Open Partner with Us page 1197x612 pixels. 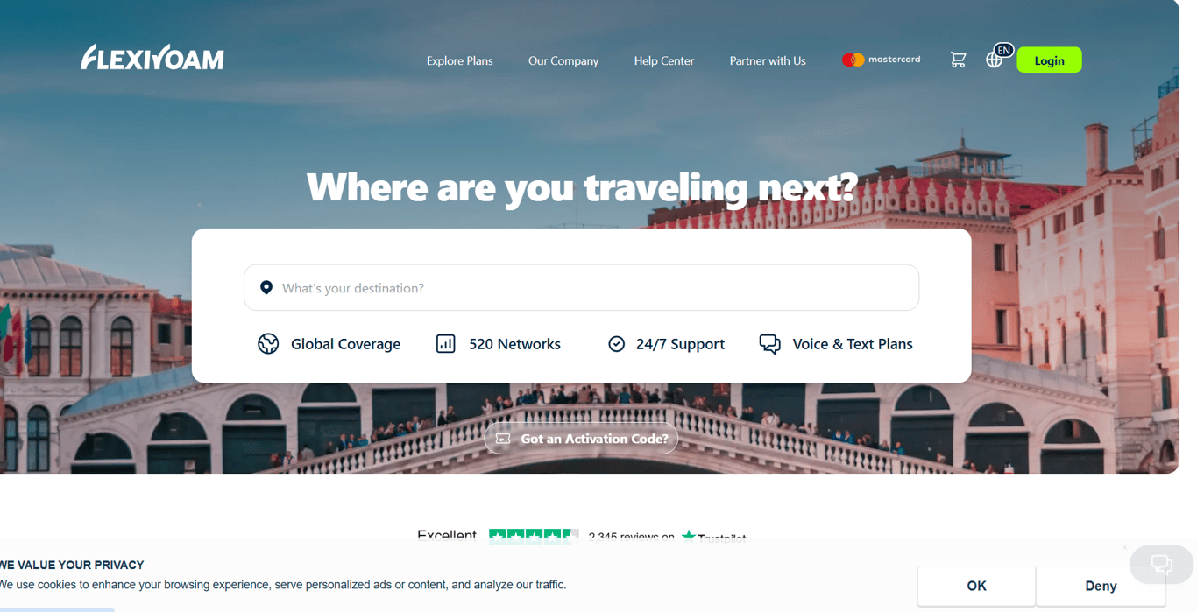[x=768, y=60]
